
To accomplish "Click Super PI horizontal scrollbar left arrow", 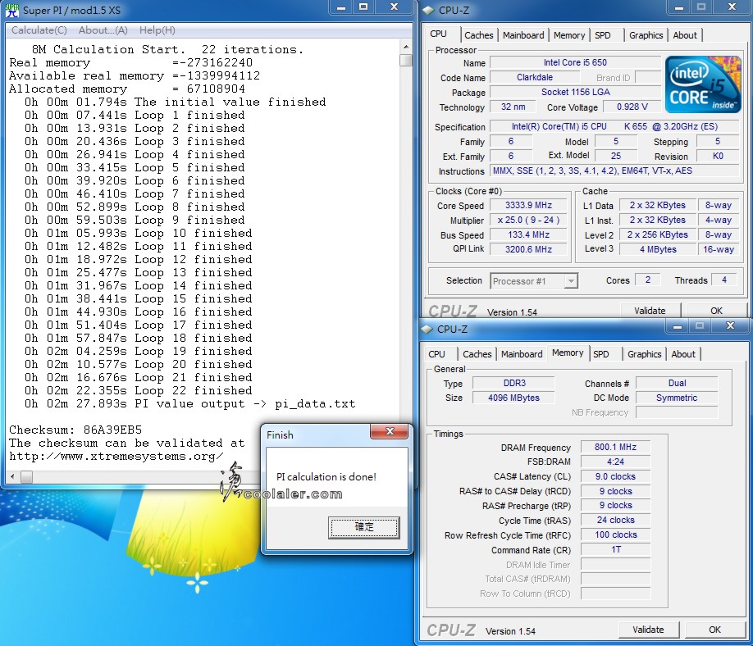I will [12, 477].
